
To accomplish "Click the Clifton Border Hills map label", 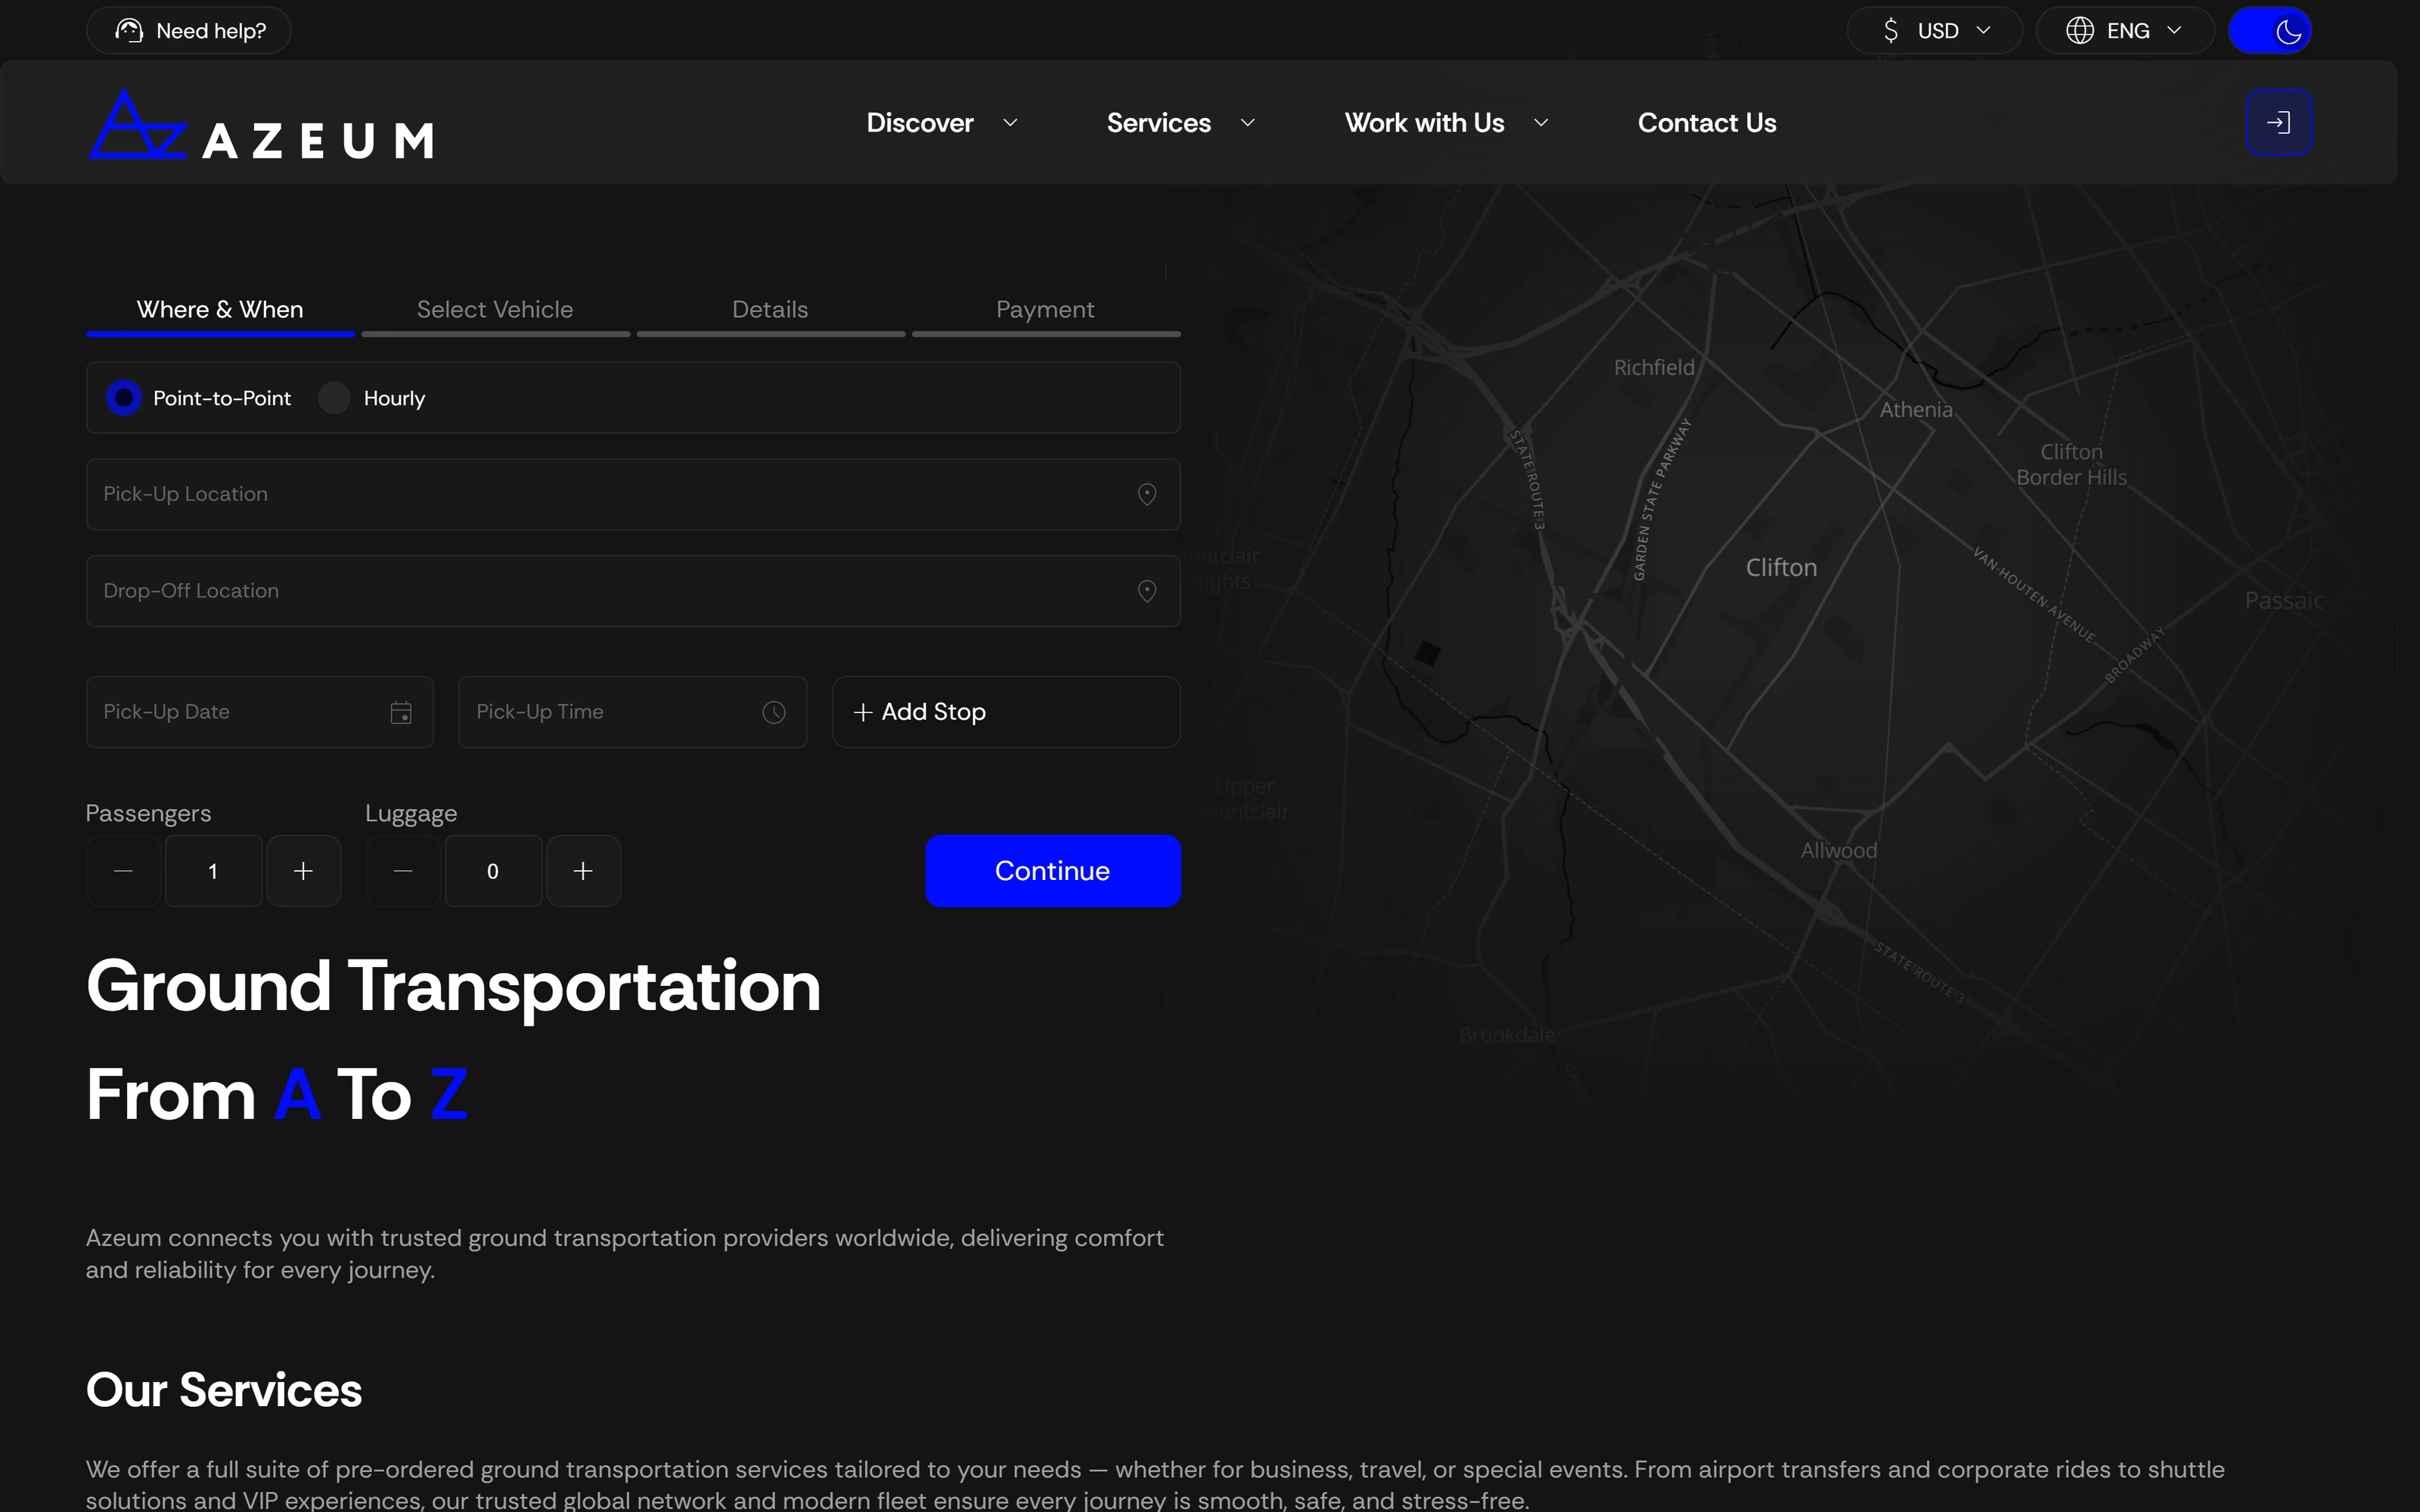I will (2071, 465).
